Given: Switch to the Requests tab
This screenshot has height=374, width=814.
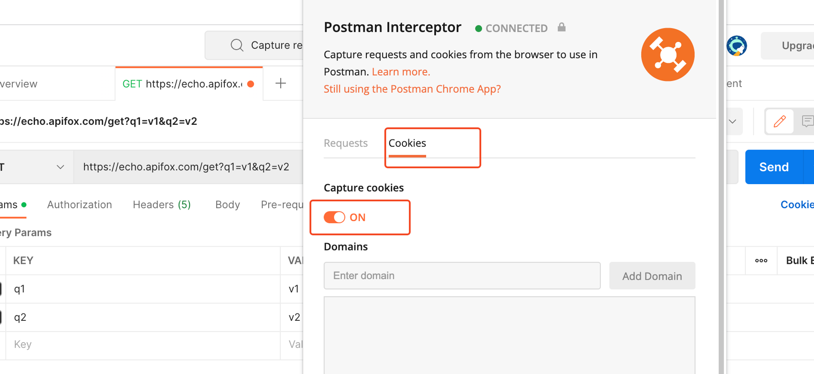Looking at the screenshot, I should [346, 143].
